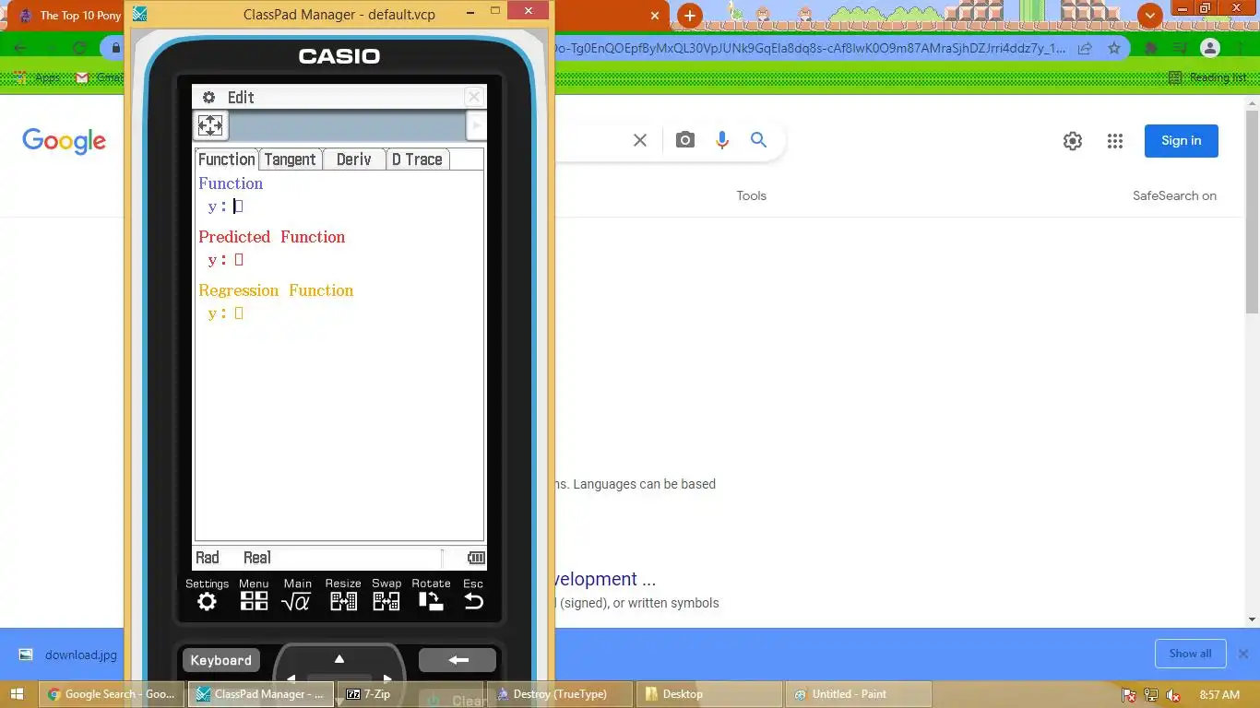
Task: Click the Predicted Function y input box
Action: 239,260
